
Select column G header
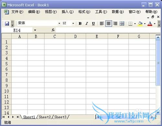tap(139, 37)
